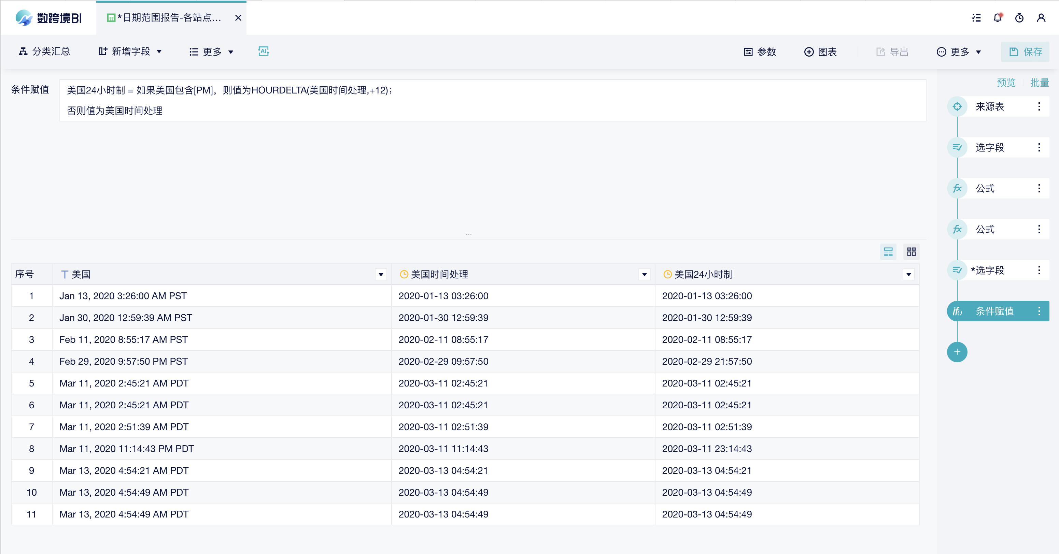Switch to grid card view layout

911,252
